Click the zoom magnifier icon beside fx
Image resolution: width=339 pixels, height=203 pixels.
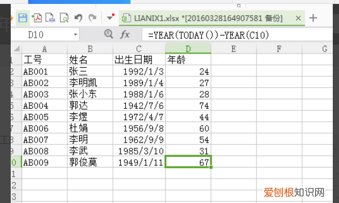click(x=108, y=34)
